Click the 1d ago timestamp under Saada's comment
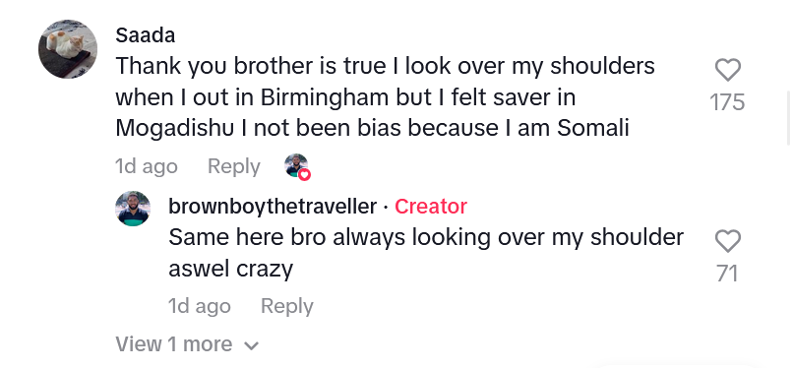The width and height of the screenshot is (793, 368). [x=147, y=166]
